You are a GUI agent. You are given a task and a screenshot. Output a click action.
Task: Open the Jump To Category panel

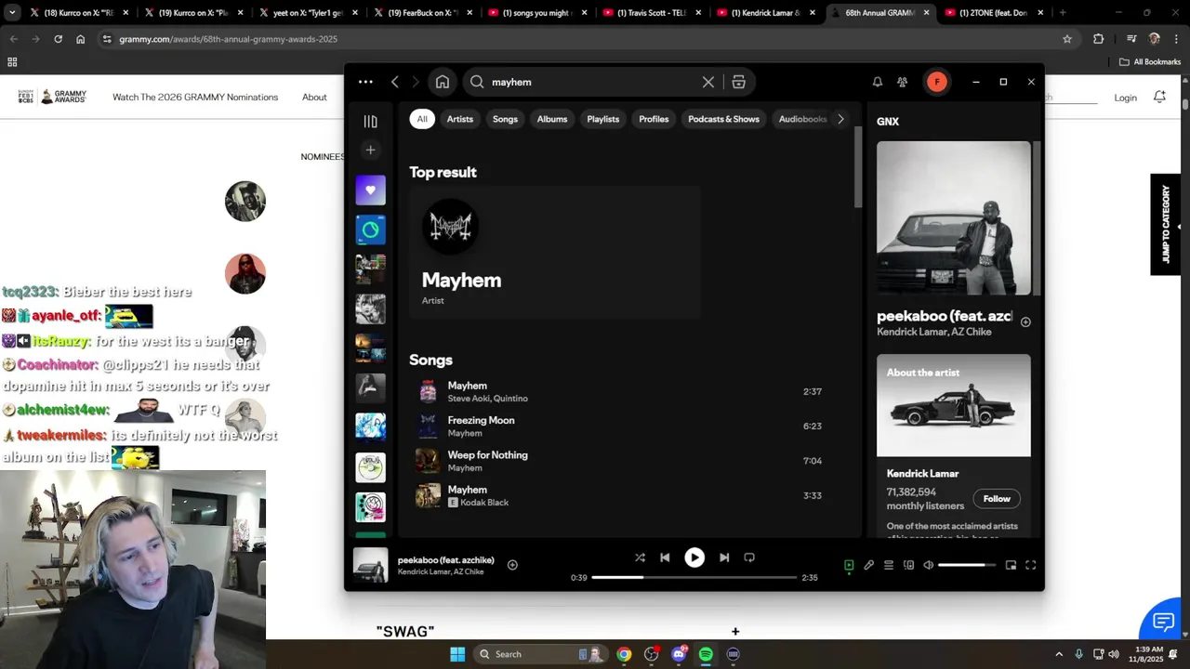(x=1165, y=224)
